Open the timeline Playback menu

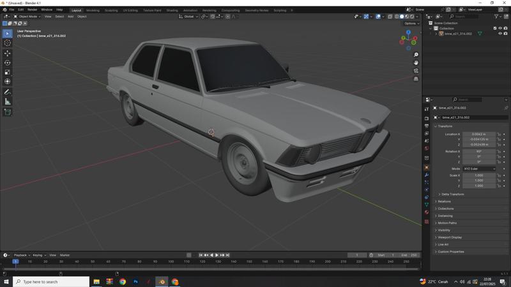pyautogui.click(x=22, y=255)
